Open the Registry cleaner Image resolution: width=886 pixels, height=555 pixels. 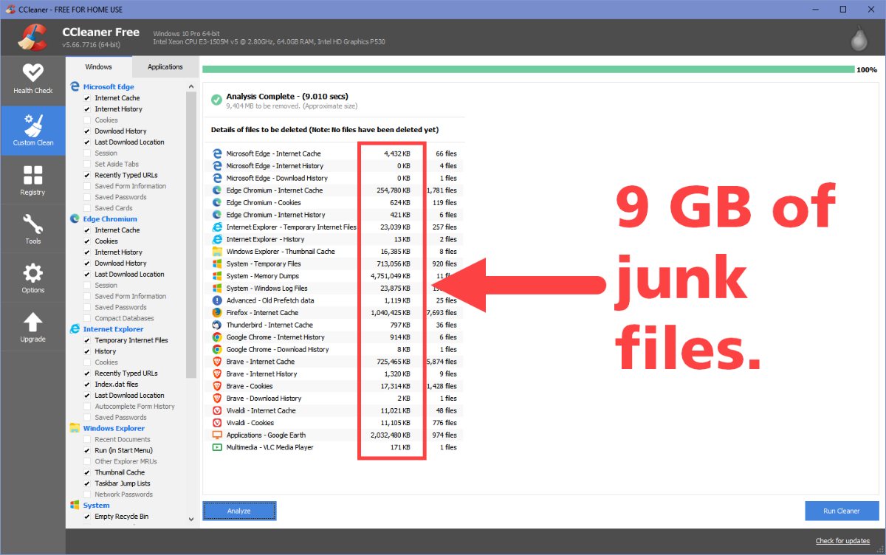(32, 181)
